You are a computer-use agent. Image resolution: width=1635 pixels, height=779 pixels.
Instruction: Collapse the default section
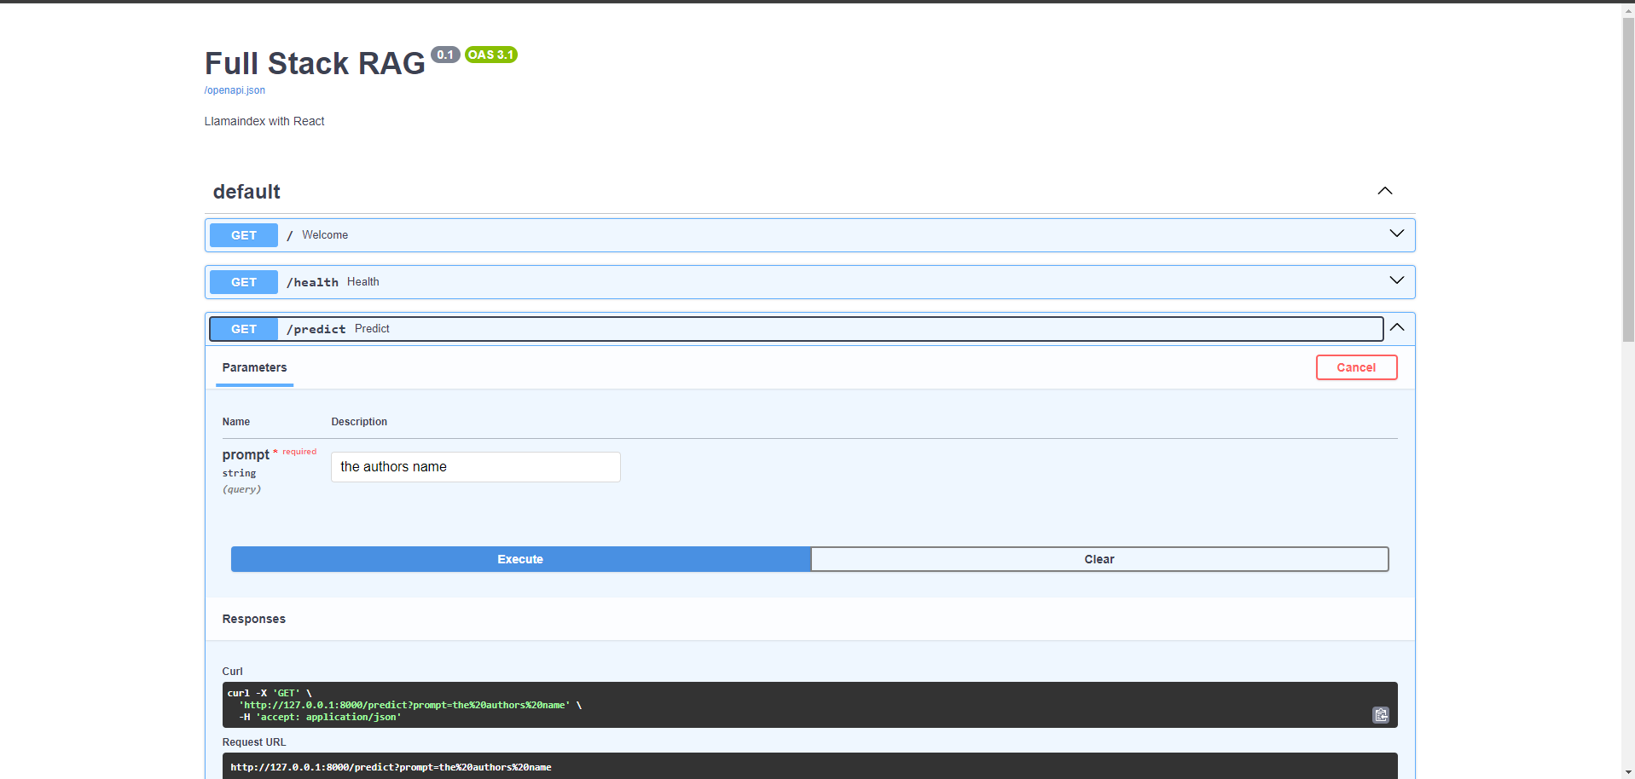(x=1385, y=191)
